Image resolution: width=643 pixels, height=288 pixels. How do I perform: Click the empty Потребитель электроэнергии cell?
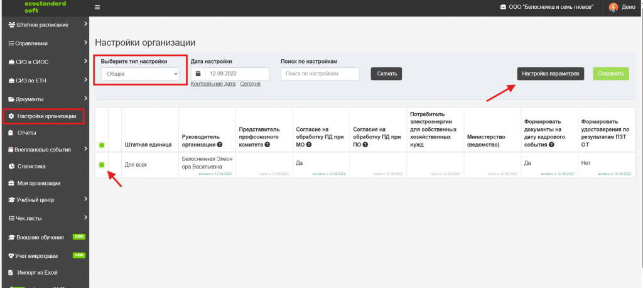[435, 165]
